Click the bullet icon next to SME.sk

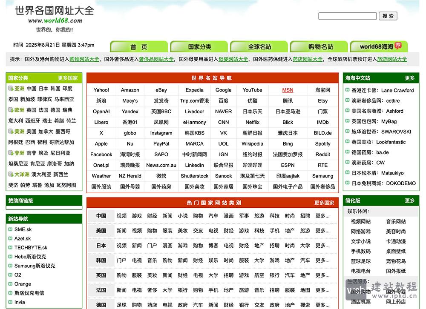[10, 229]
